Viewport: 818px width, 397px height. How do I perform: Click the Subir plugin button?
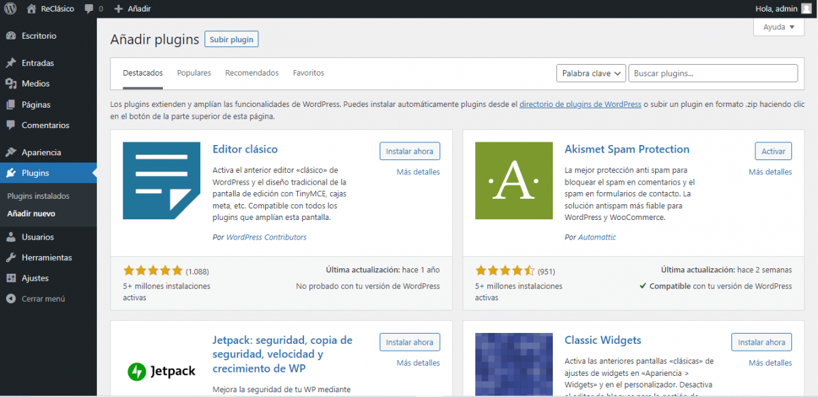(231, 39)
